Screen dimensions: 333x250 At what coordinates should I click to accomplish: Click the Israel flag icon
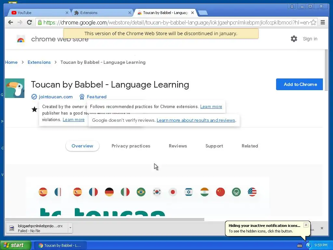pos(189,192)
